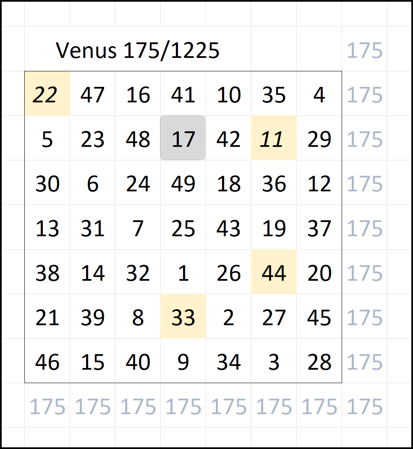Image resolution: width=413 pixels, height=449 pixels.
Task: Select the cell with number 1
Action: 183,273
